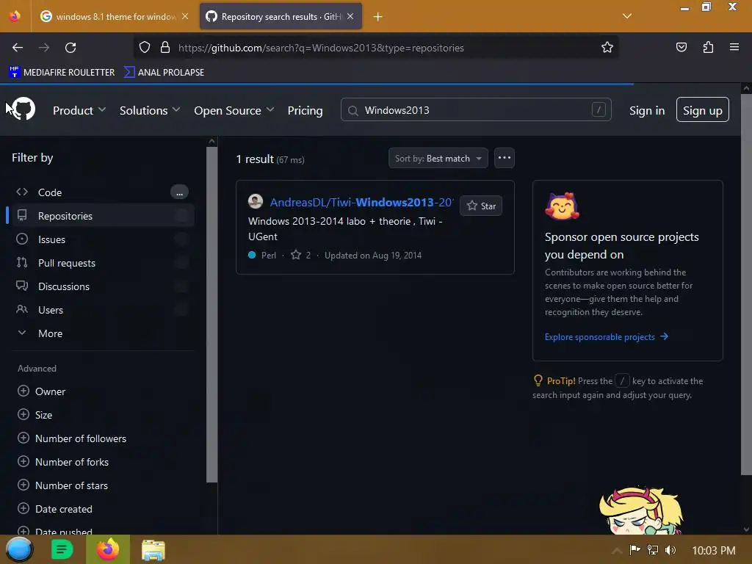Screen dimensions: 752x564
Task: Open the Firefox extensions puzzle icon
Action: tap(708, 47)
